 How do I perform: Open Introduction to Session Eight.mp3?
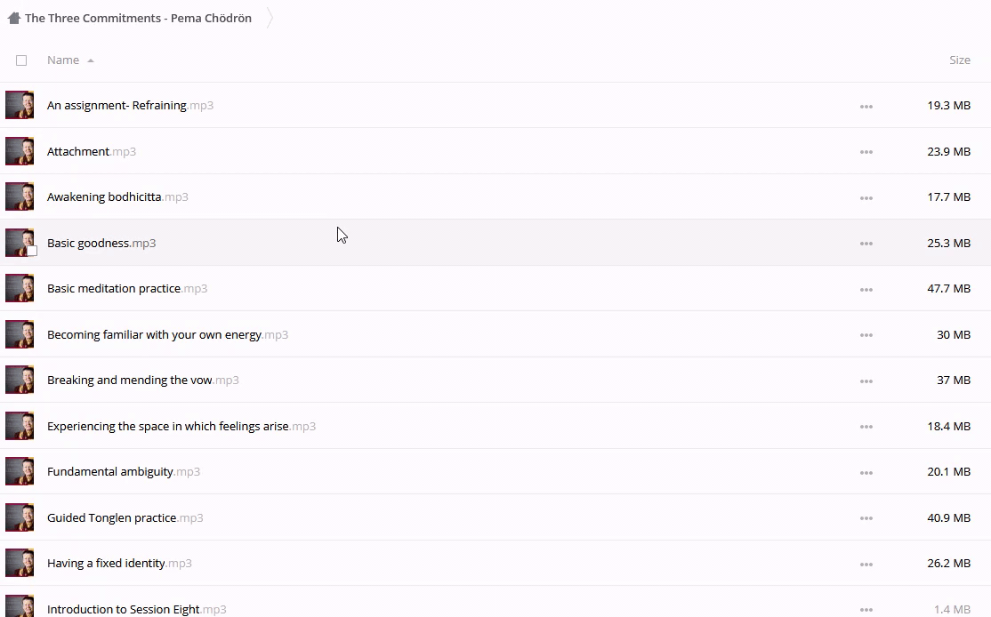[123, 609]
